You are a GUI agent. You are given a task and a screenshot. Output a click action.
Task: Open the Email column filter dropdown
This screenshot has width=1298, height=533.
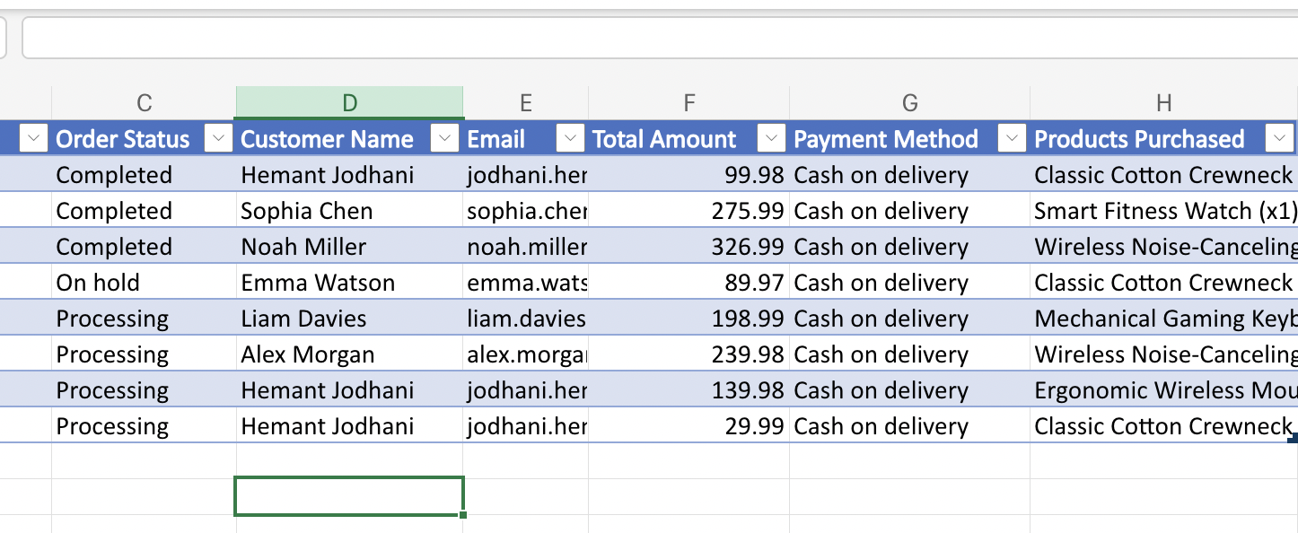[x=570, y=138]
